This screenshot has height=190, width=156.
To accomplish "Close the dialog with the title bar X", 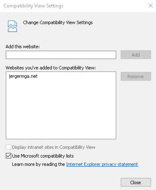I will pyautogui.click(x=151, y=5).
